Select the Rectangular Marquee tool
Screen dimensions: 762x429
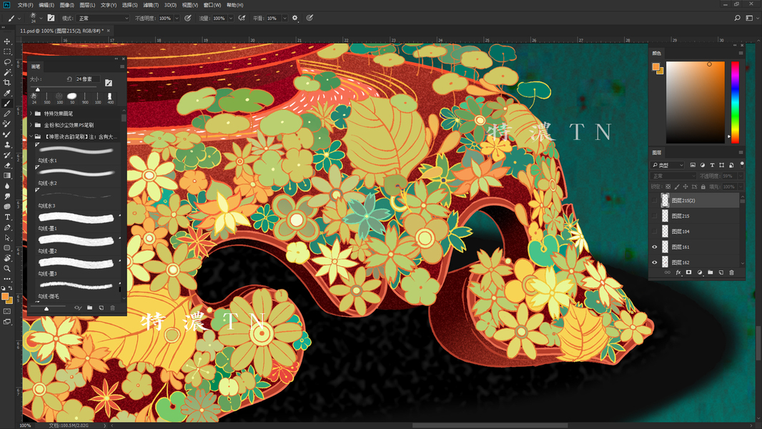(7, 51)
